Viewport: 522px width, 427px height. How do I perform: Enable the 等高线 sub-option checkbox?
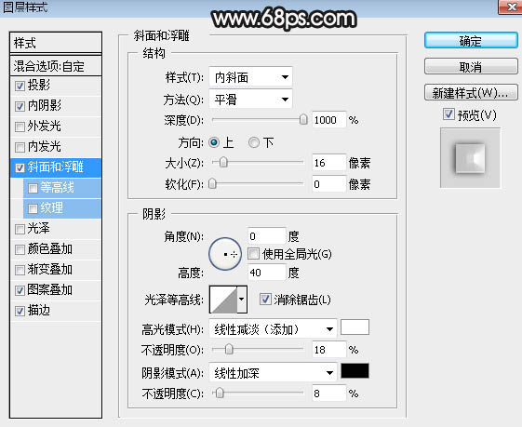click(x=33, y=188)
